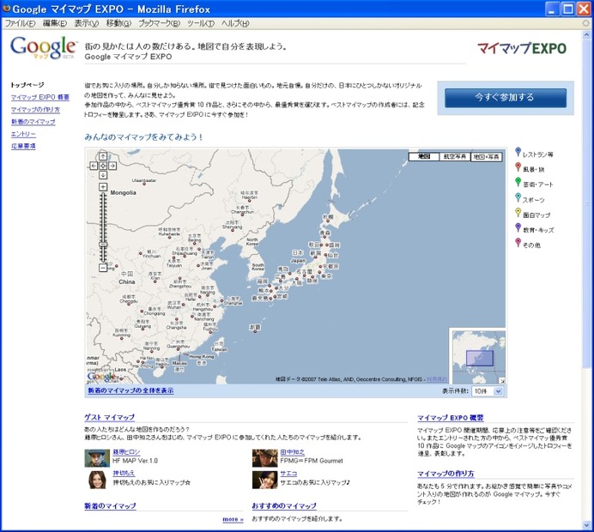Viewport: 594px width, 532px height.
Task: Click the yellow 面白マップ pin icon
Action: tap(518, 213)
